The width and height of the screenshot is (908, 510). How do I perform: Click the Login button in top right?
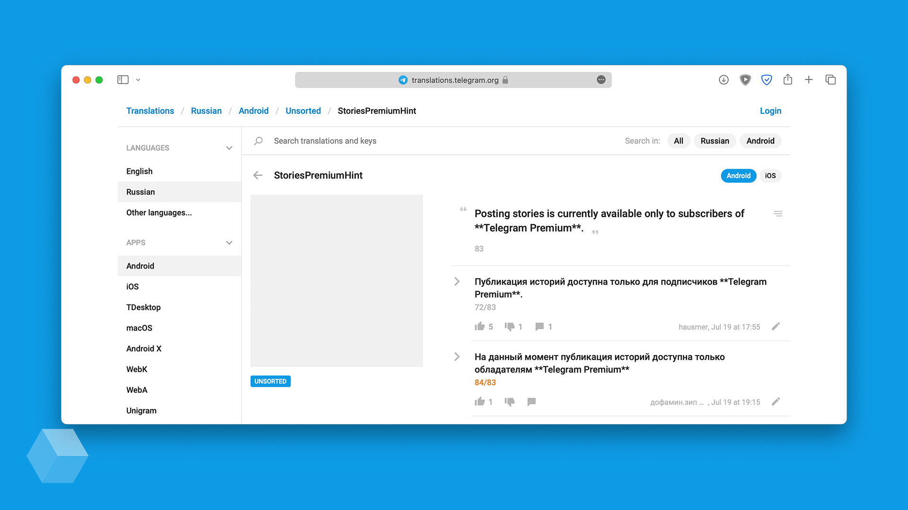pyautogui.click(x=770, y=111)
